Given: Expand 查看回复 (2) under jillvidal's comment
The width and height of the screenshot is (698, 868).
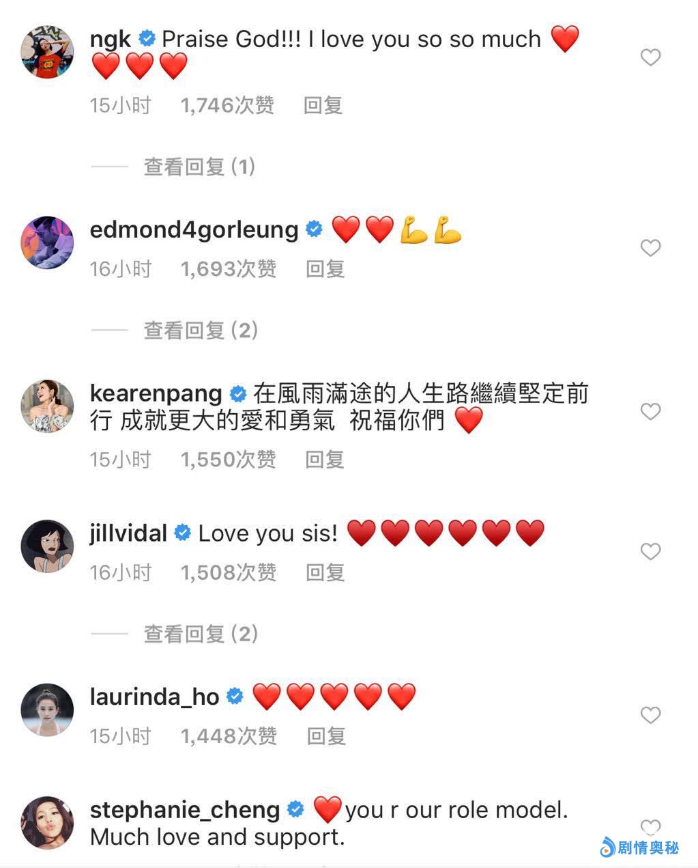Looking at the screenshot, I should 201,634.
